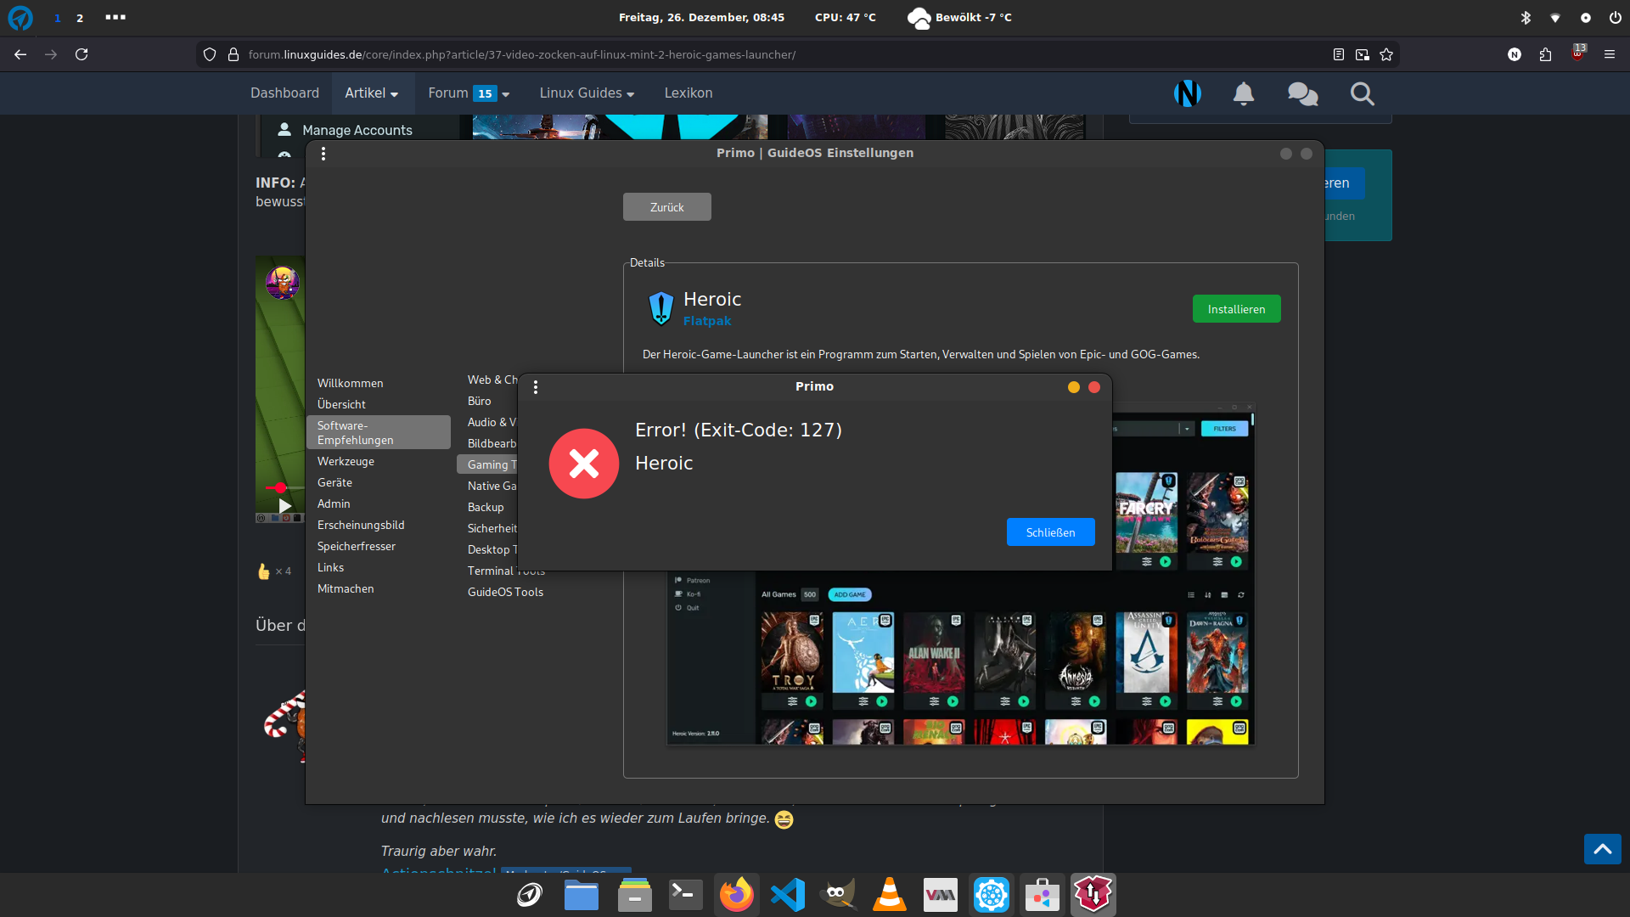Open terminal from the dock
The width and height of the screenshot is (1630, 917).
click(685, 895)
